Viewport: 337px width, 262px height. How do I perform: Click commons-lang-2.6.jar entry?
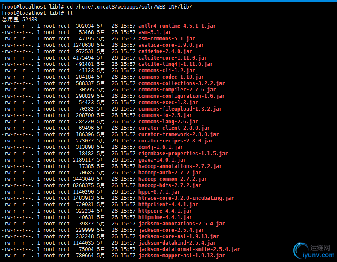click(x=168, y=122)
